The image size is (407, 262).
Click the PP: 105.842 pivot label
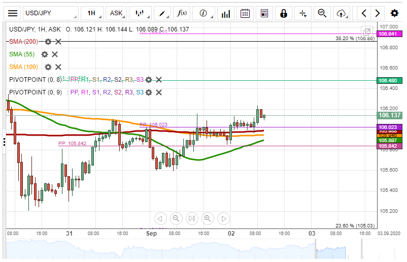72,143
